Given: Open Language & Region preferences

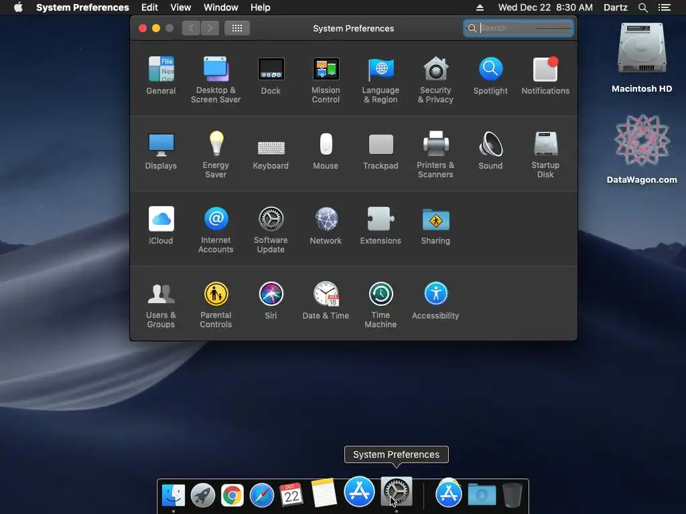Looking at the screenshot, I should coord(381,80).
